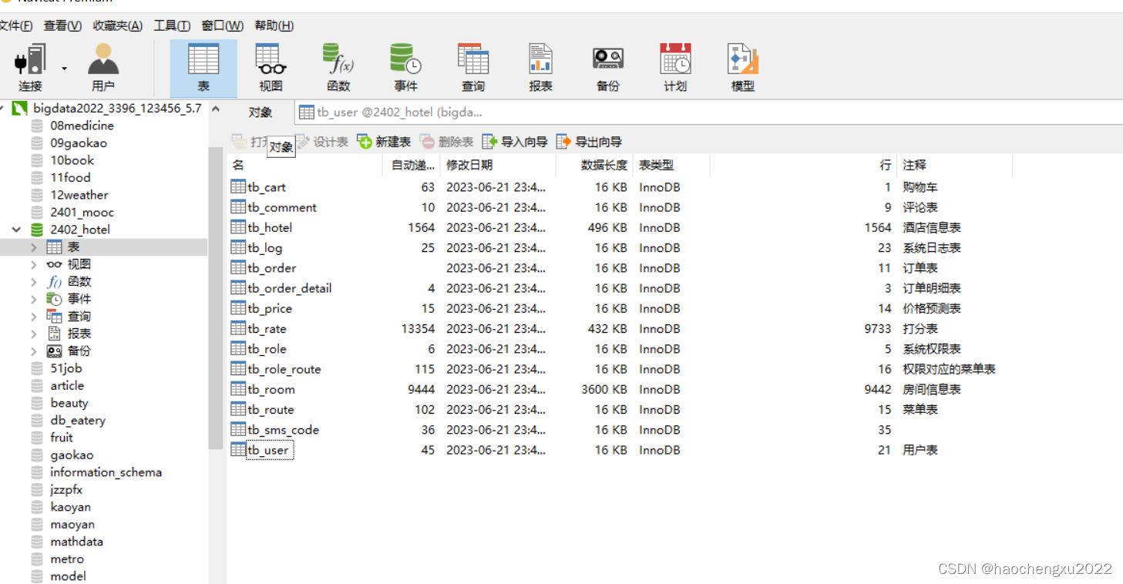The width and height of the screenshot is (1123, 584).
Task: Select the tb_order table
Action: tap(271, 268)
